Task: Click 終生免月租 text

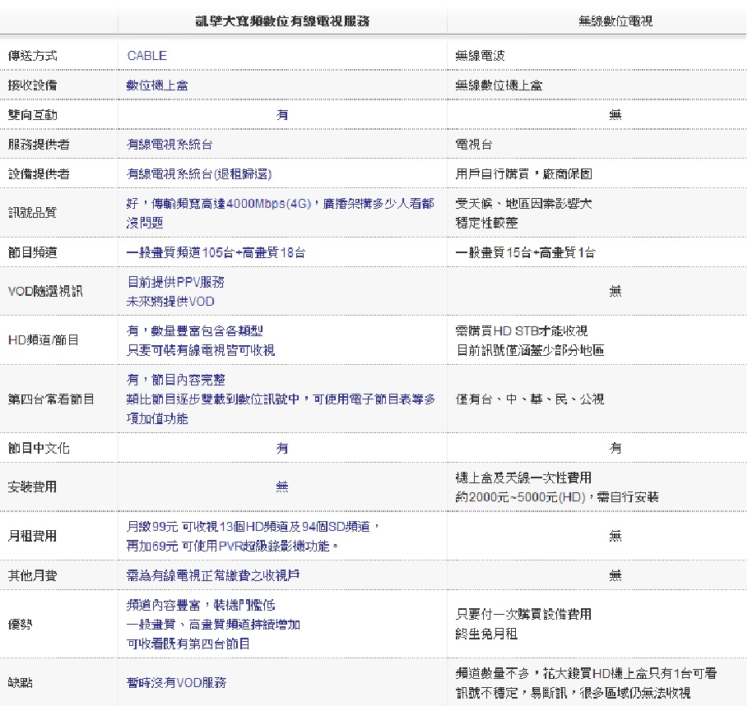Action: pos(486,634)
